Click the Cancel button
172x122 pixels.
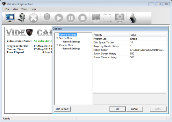(135, 109)
